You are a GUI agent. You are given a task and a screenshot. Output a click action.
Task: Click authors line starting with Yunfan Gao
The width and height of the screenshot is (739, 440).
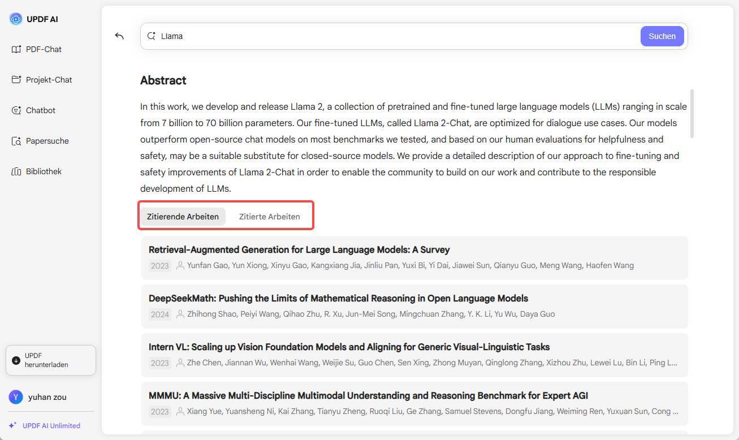[410, 265]
